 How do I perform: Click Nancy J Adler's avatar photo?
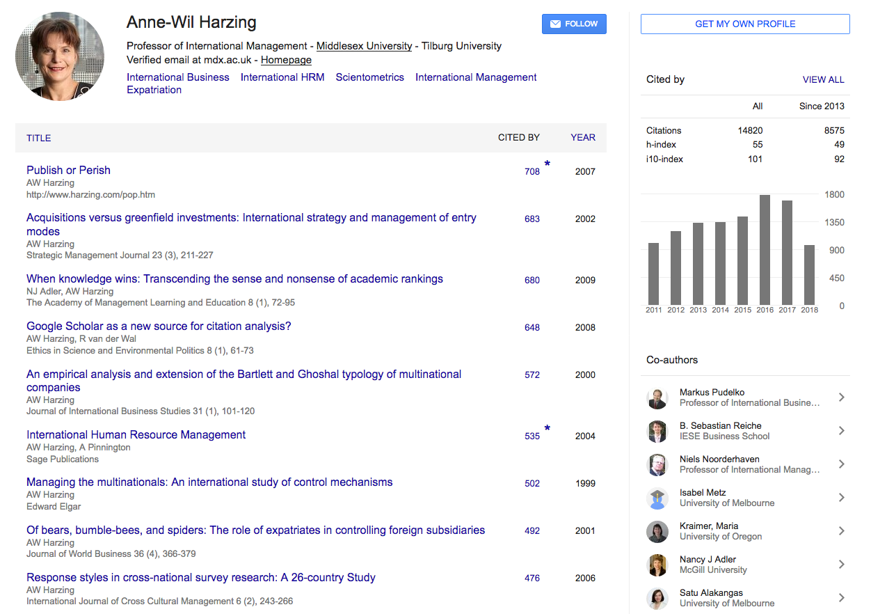657,565
